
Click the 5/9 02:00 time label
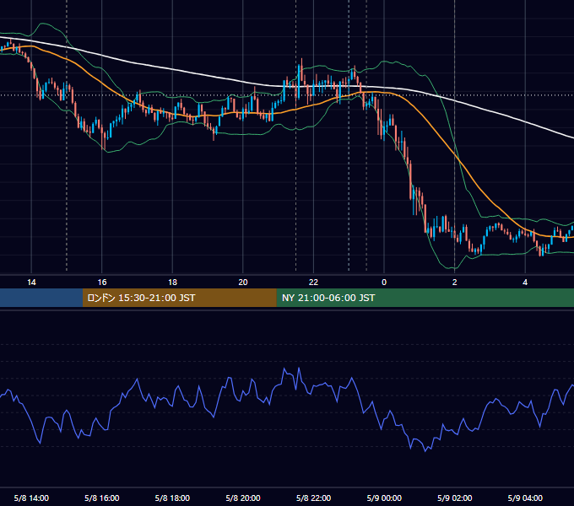pos(455,498)
